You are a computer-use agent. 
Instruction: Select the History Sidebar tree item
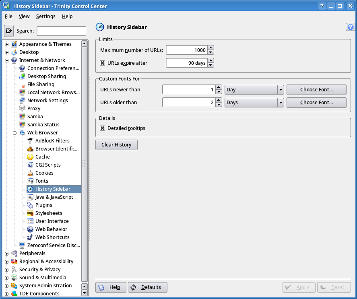point(54,189)
